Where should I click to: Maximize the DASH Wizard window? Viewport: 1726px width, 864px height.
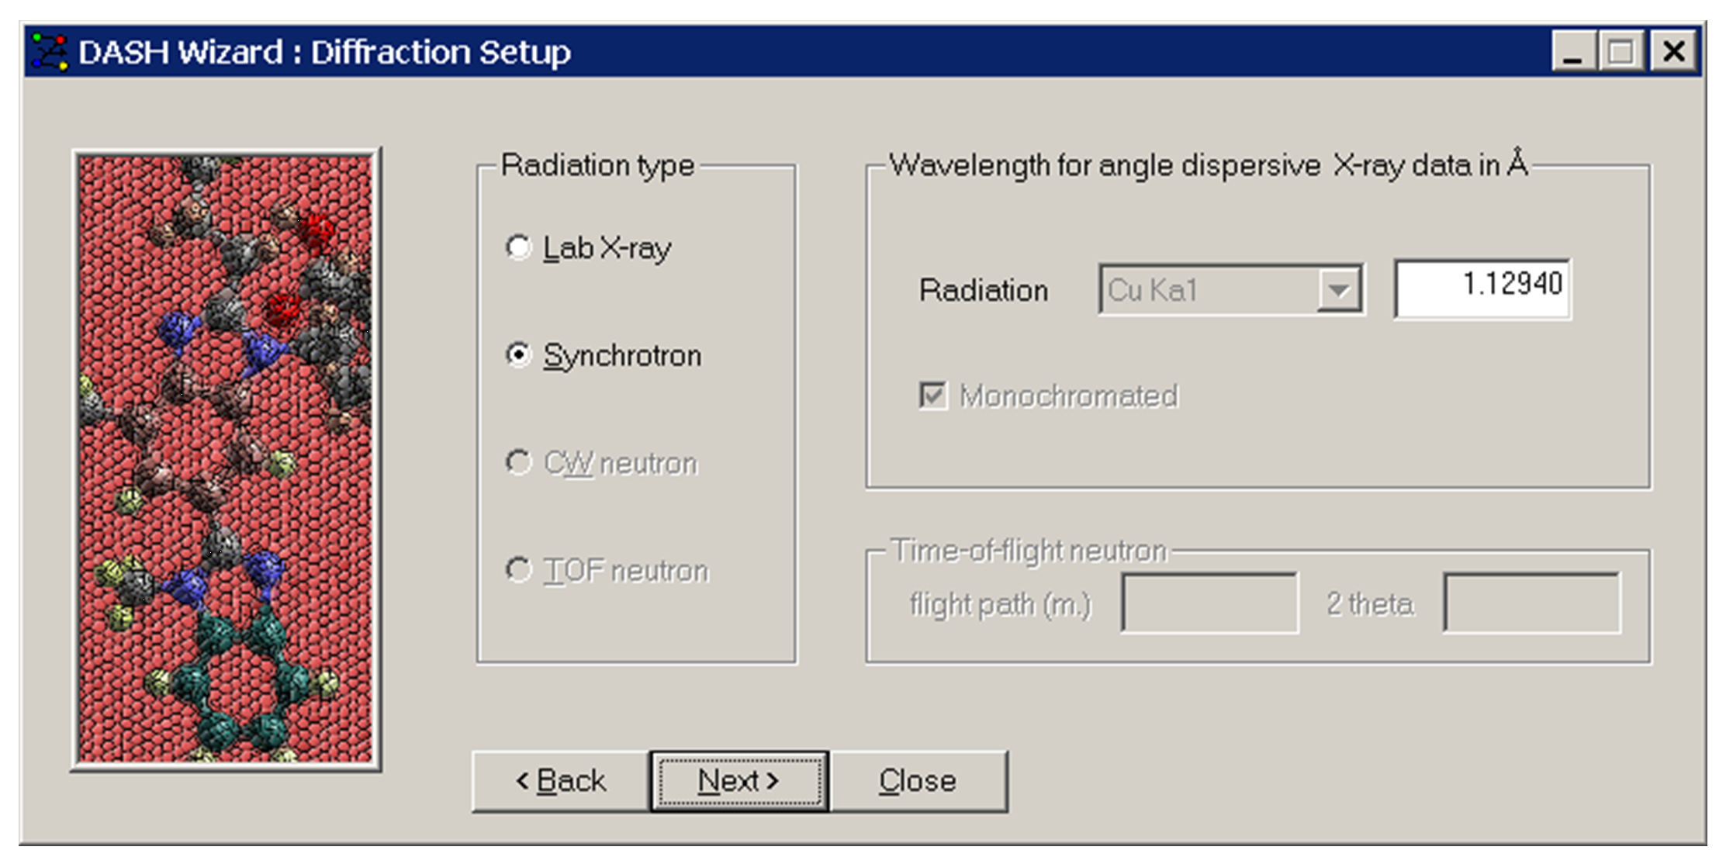pos(1620,52)
